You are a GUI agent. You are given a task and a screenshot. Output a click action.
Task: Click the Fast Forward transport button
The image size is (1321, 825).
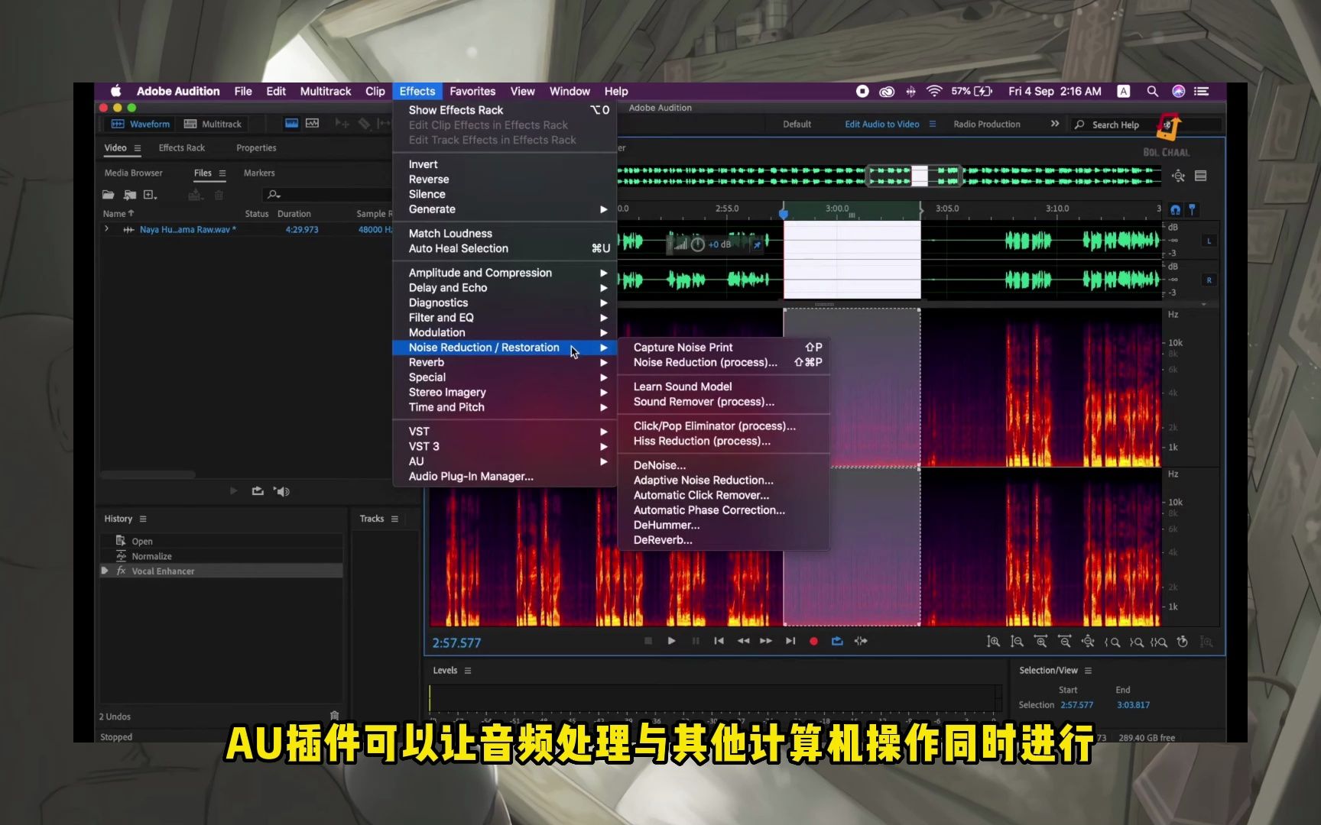tap(766, 641)
